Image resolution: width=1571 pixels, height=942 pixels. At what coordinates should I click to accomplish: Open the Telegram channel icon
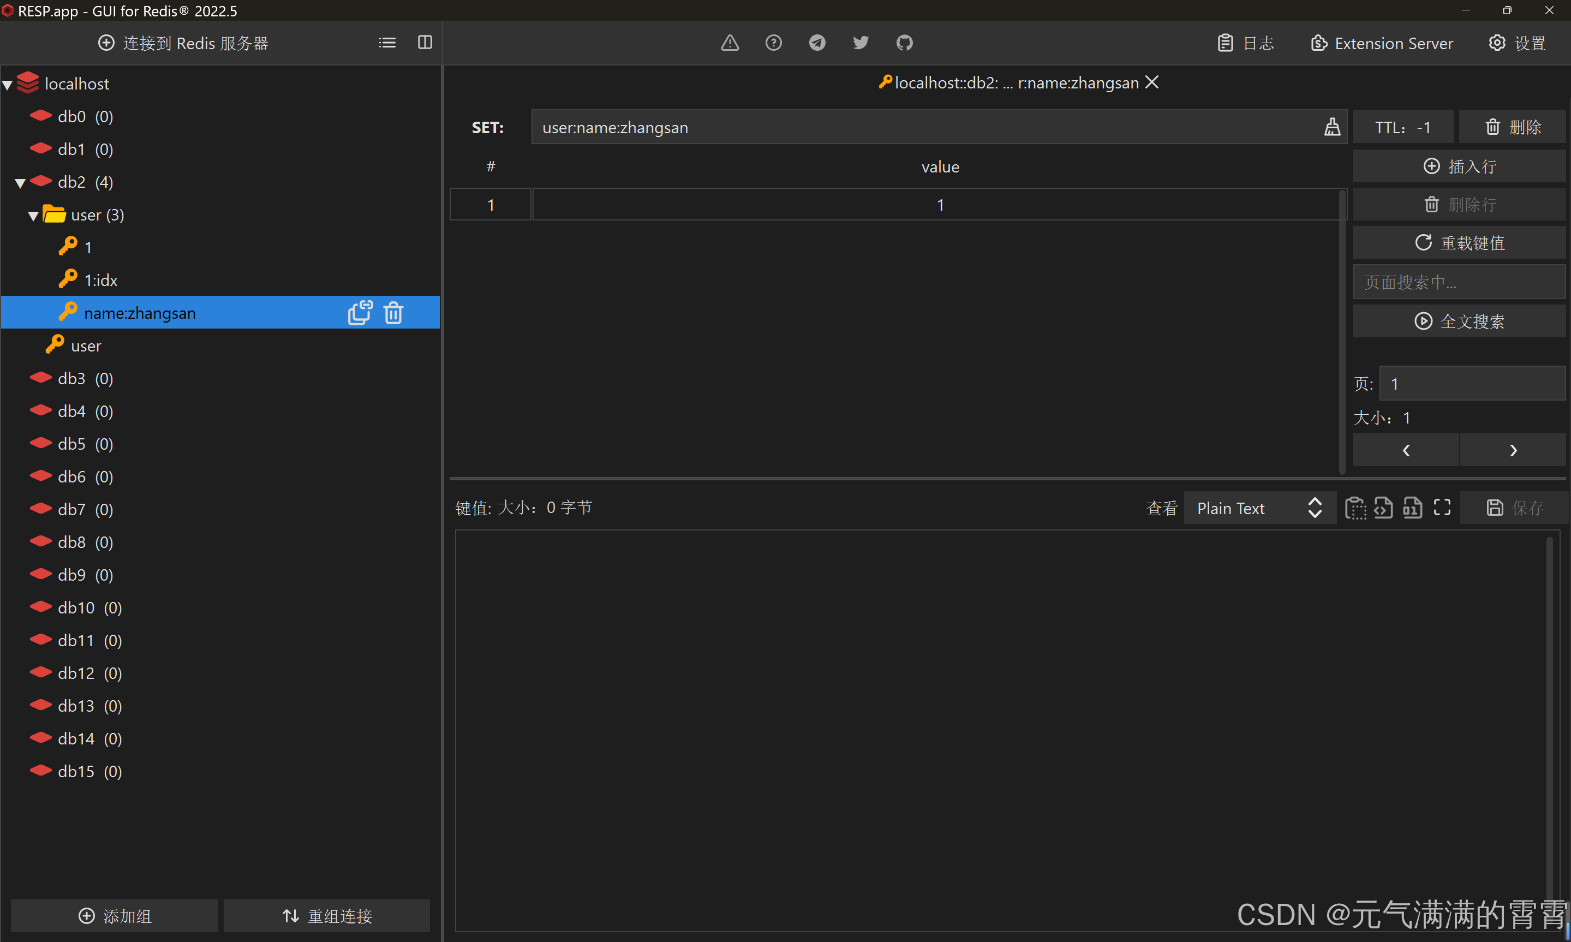point(817,43)
